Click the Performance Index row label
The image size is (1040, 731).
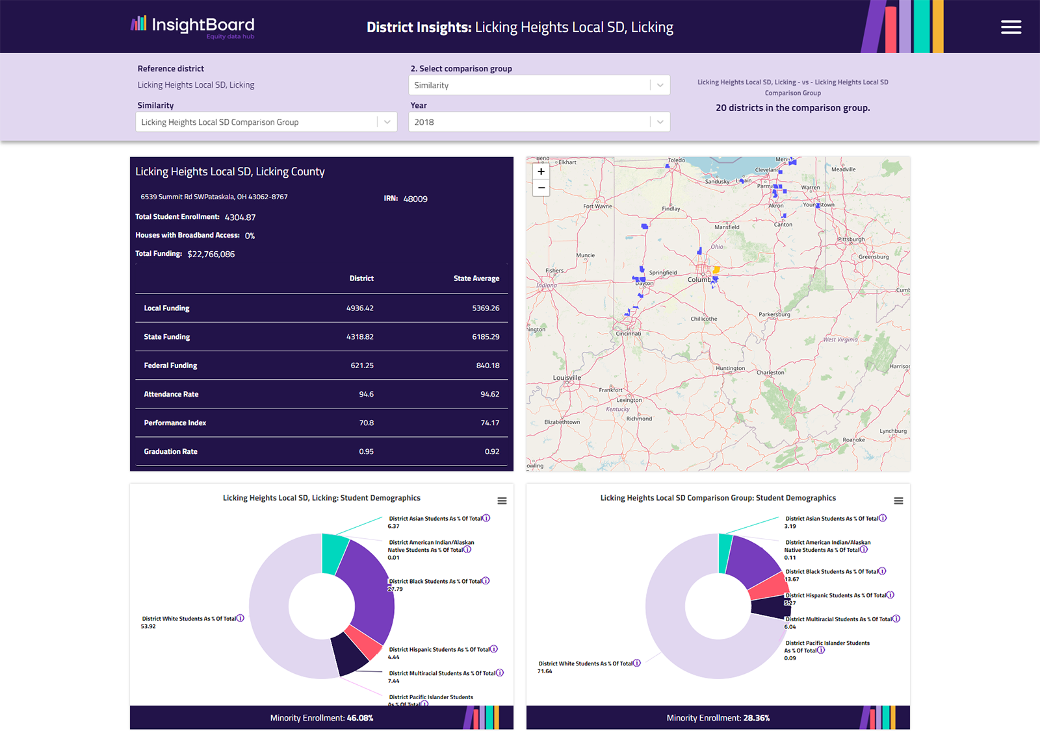(x=175, y=423)
